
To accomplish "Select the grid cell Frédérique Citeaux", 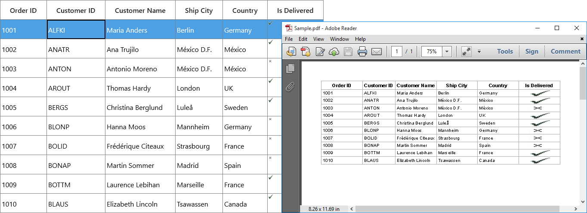I will (x=140, y=146).
